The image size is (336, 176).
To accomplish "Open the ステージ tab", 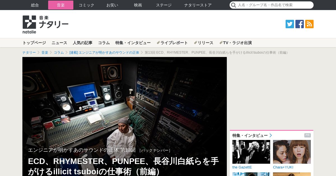I will click(x=164, y=5).
